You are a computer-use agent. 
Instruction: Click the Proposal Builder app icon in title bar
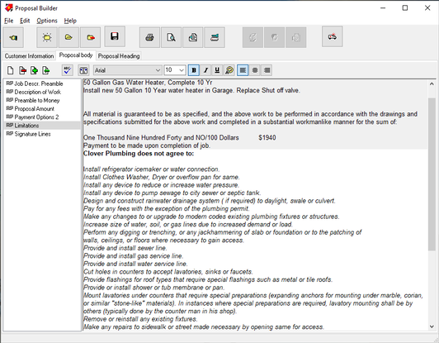click(x=9, y=8)
